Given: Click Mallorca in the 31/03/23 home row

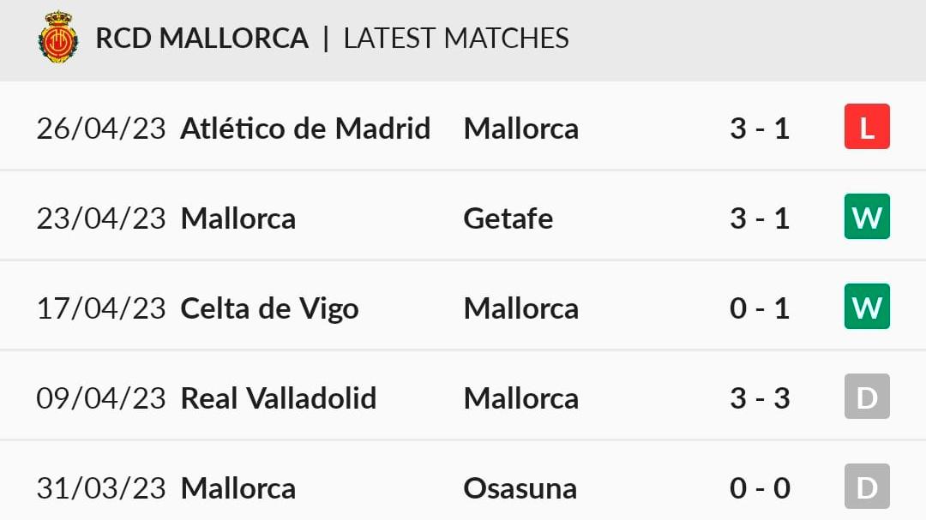Looking at the screenshot, I should (x=238, y=488).
